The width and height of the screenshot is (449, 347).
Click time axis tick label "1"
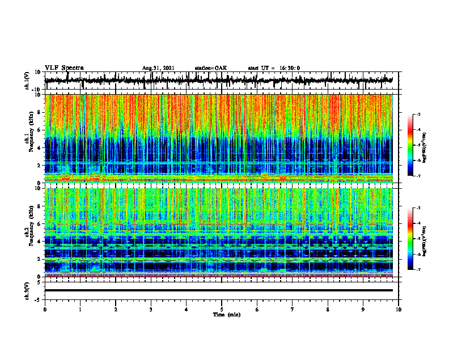coord(80,310)
